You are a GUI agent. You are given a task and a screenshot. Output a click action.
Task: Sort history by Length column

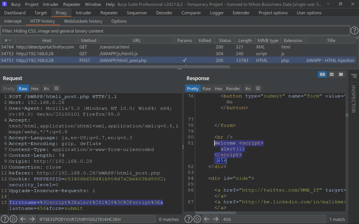click(x=245, y=40)
